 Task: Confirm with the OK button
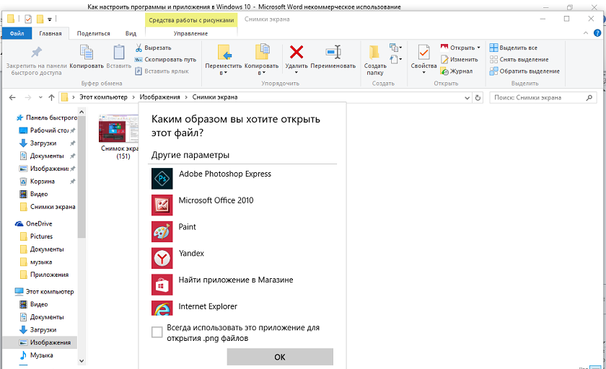point(280,357)
